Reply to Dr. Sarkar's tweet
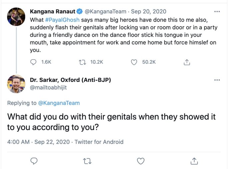The image size is (232, 169). [34, 161]
